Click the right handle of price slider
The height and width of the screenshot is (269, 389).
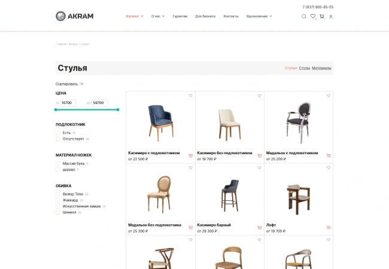coord(118,109)
